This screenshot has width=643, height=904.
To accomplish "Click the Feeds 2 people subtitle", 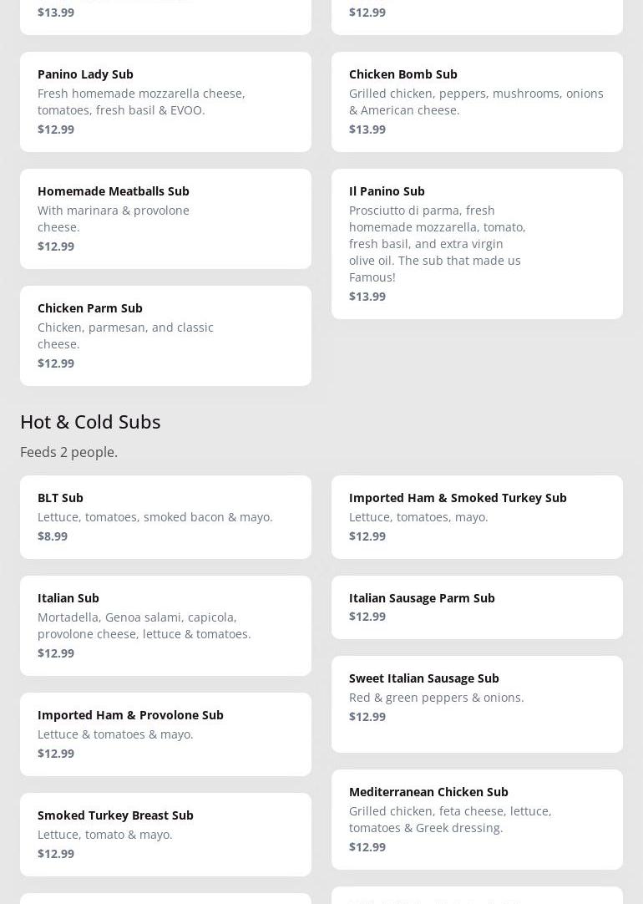I will tap(68, 452).
